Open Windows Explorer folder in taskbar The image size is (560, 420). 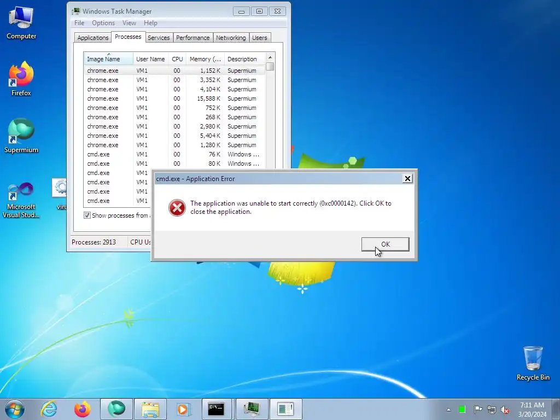[150, 409]
